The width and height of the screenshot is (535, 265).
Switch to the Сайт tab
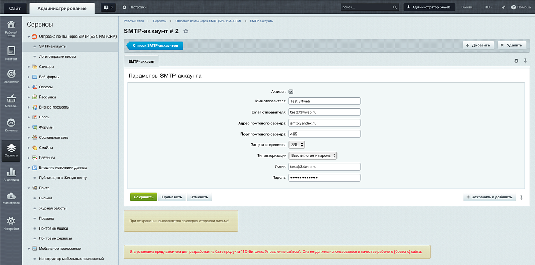coord(15,7)
